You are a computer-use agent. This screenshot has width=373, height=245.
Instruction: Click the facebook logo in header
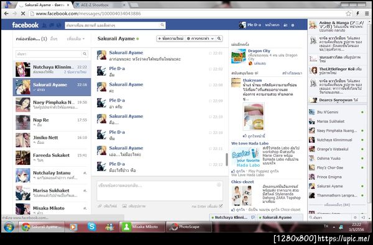[25, 25]
